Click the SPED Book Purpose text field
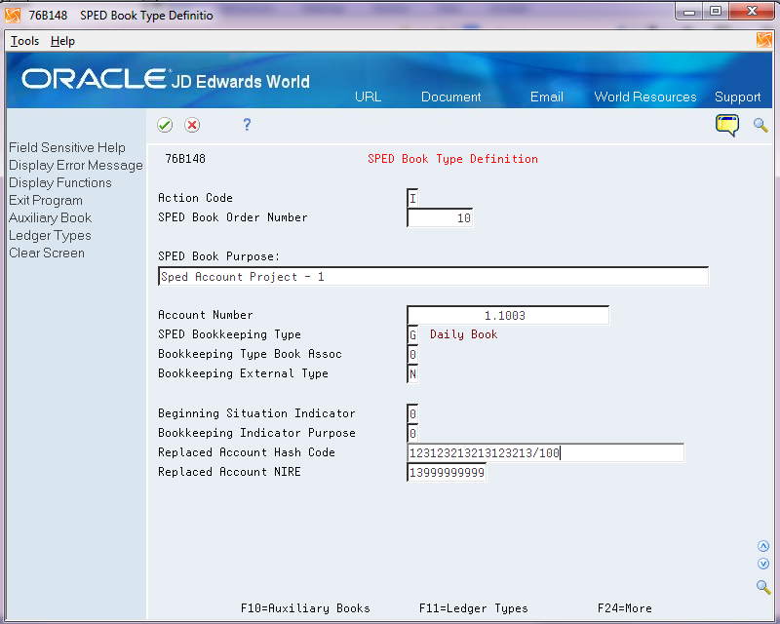780x624 pixels. click(433, 276)
